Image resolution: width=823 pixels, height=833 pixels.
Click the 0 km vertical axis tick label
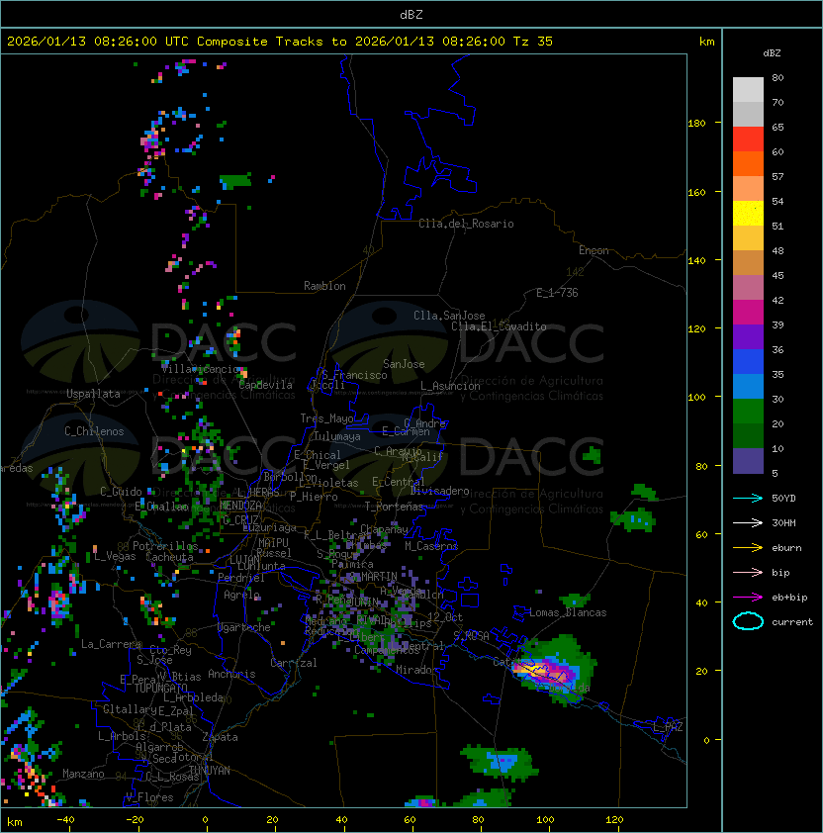[x=706, y=740]
